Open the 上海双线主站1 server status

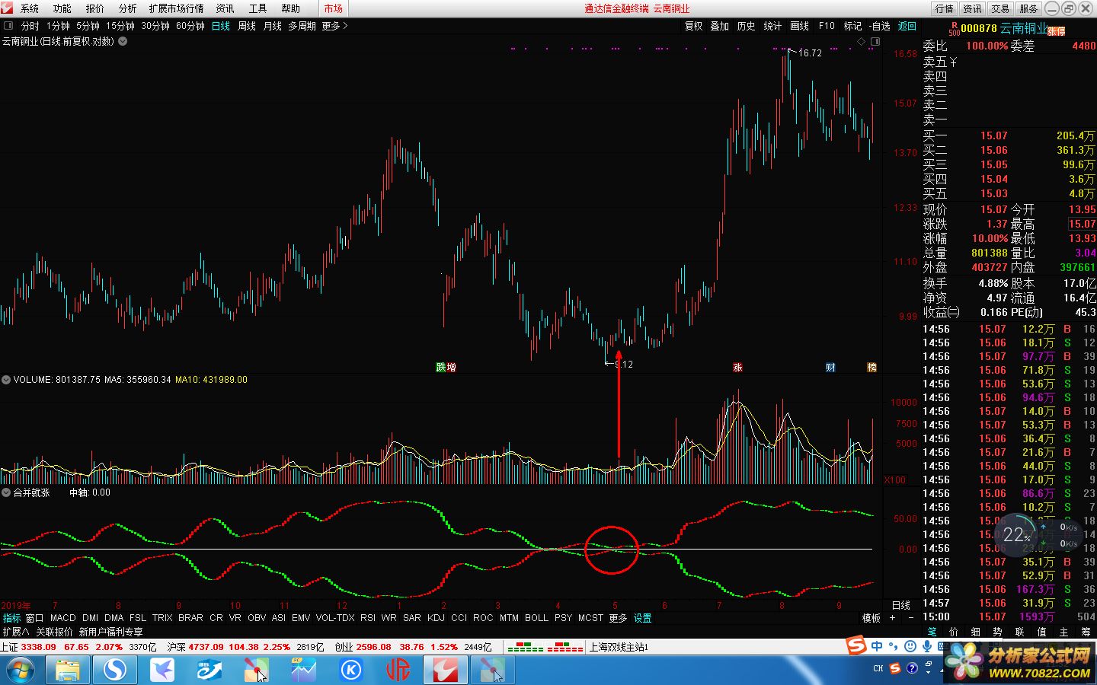[x=619, y=647]
